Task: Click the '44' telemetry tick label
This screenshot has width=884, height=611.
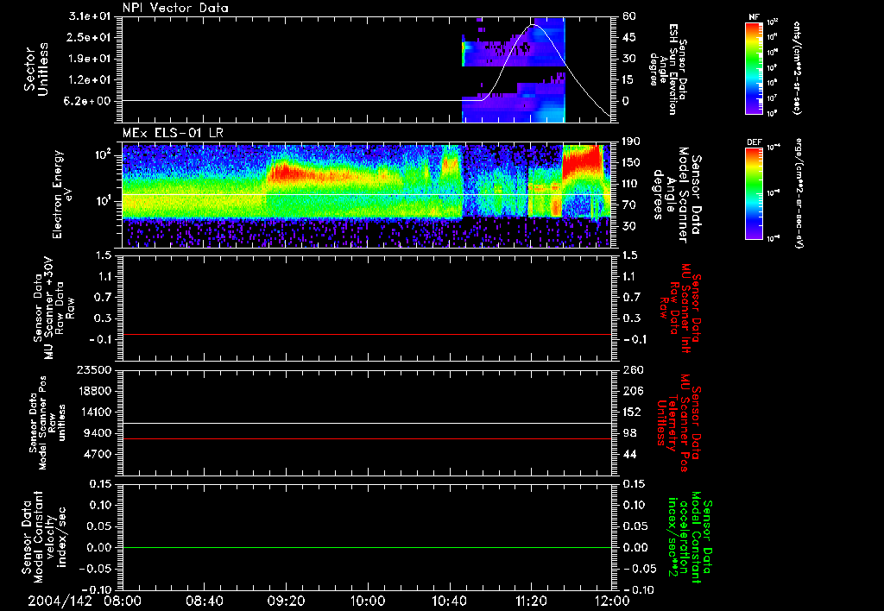Action: coord(629,454)
